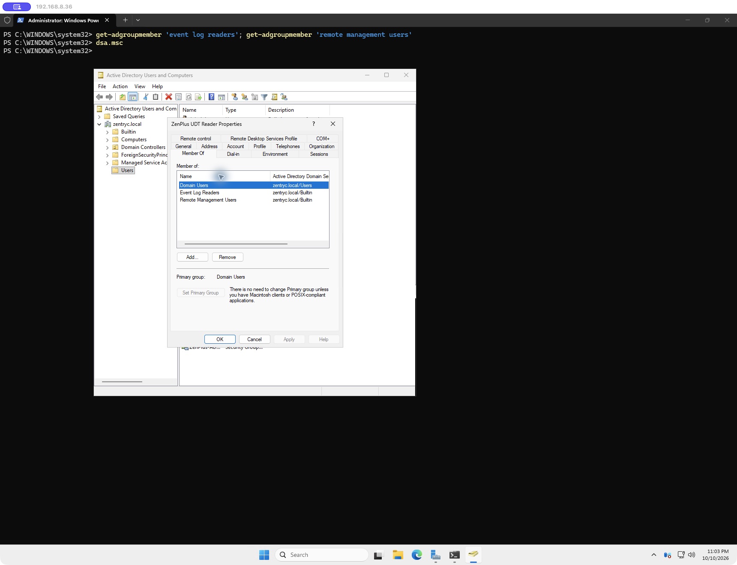Click the Find objects icon
This screenshot has height=565, width=737.
coord(274,97)
